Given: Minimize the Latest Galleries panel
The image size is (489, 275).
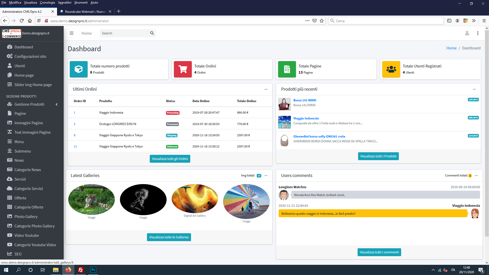Looking at the screenshot, I should click(x=266, y=176).
